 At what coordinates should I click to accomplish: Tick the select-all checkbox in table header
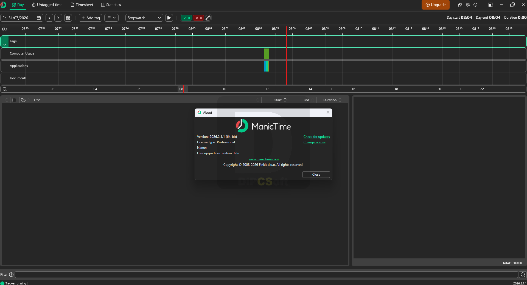[14, 100]
